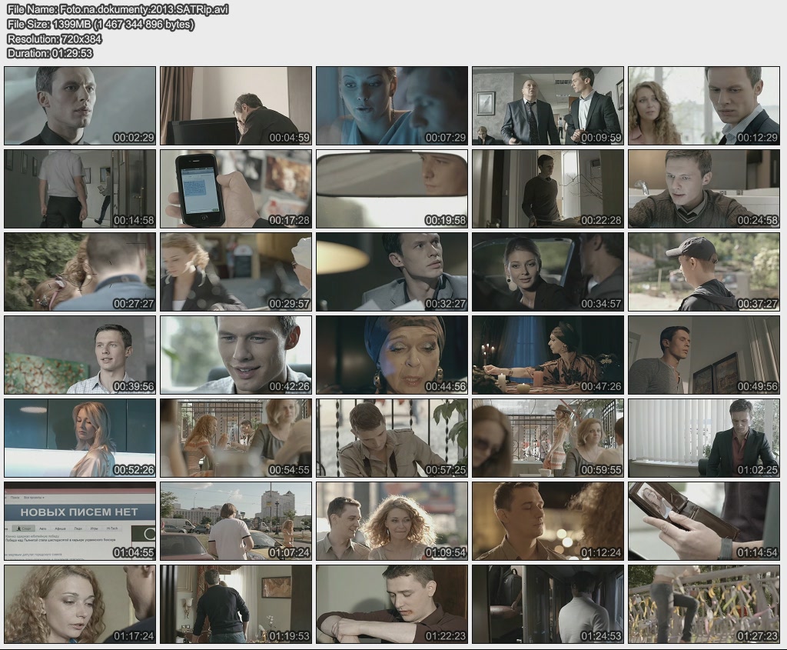787x650 pixels.
Task: Select the man in cap frame 00:37:27
Action: click(x=703, y=272)
